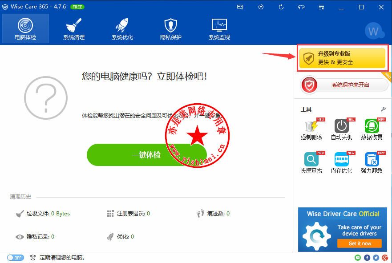The width and height of the screenshot is (392, 263).
Task: Click the user avatar W icon
Action: click(x=374, y=31)
